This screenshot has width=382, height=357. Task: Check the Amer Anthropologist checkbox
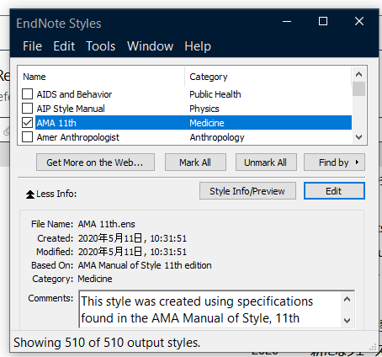pyautogui.click(x=27, y=137)
